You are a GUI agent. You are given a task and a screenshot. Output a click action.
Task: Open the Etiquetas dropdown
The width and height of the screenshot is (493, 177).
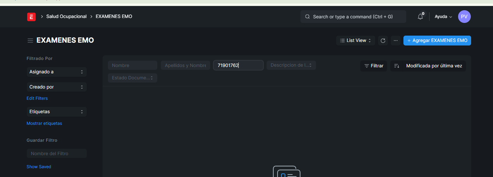coord(56,112)
